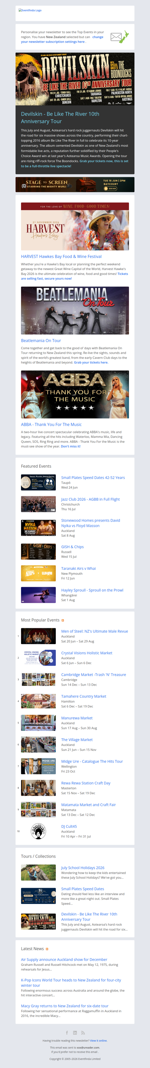Open Cambridge Market -Trash 'N' Treasure
This screenshot has width=150, height=1068.
coord(93,675)
